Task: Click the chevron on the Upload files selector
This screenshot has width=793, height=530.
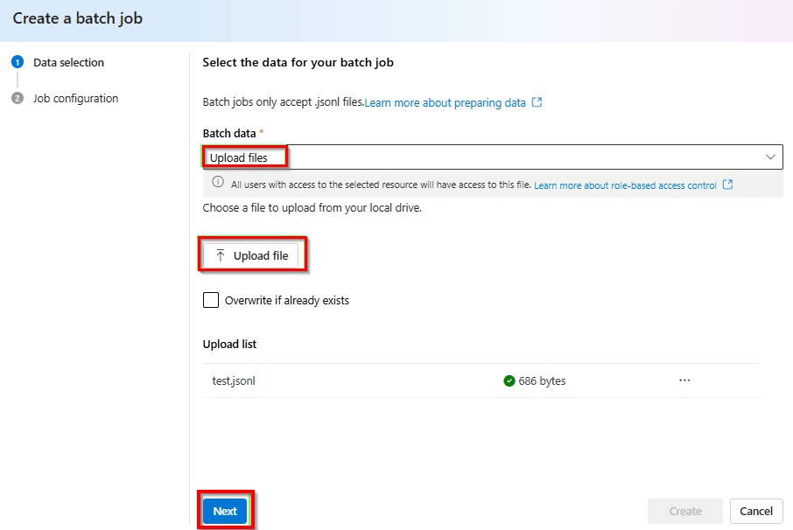Action: pyautogui.click(x=771, y=157)
